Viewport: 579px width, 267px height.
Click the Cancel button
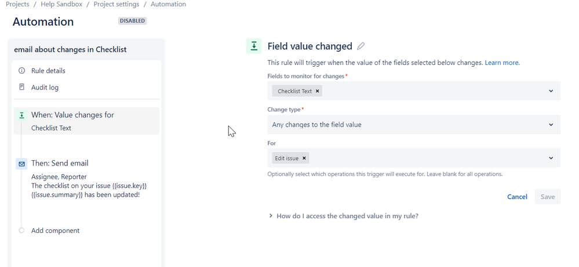[x=517, y=197]
